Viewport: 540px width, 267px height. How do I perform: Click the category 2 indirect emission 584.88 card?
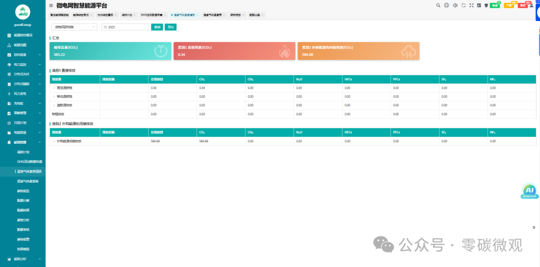pos(358,51)
